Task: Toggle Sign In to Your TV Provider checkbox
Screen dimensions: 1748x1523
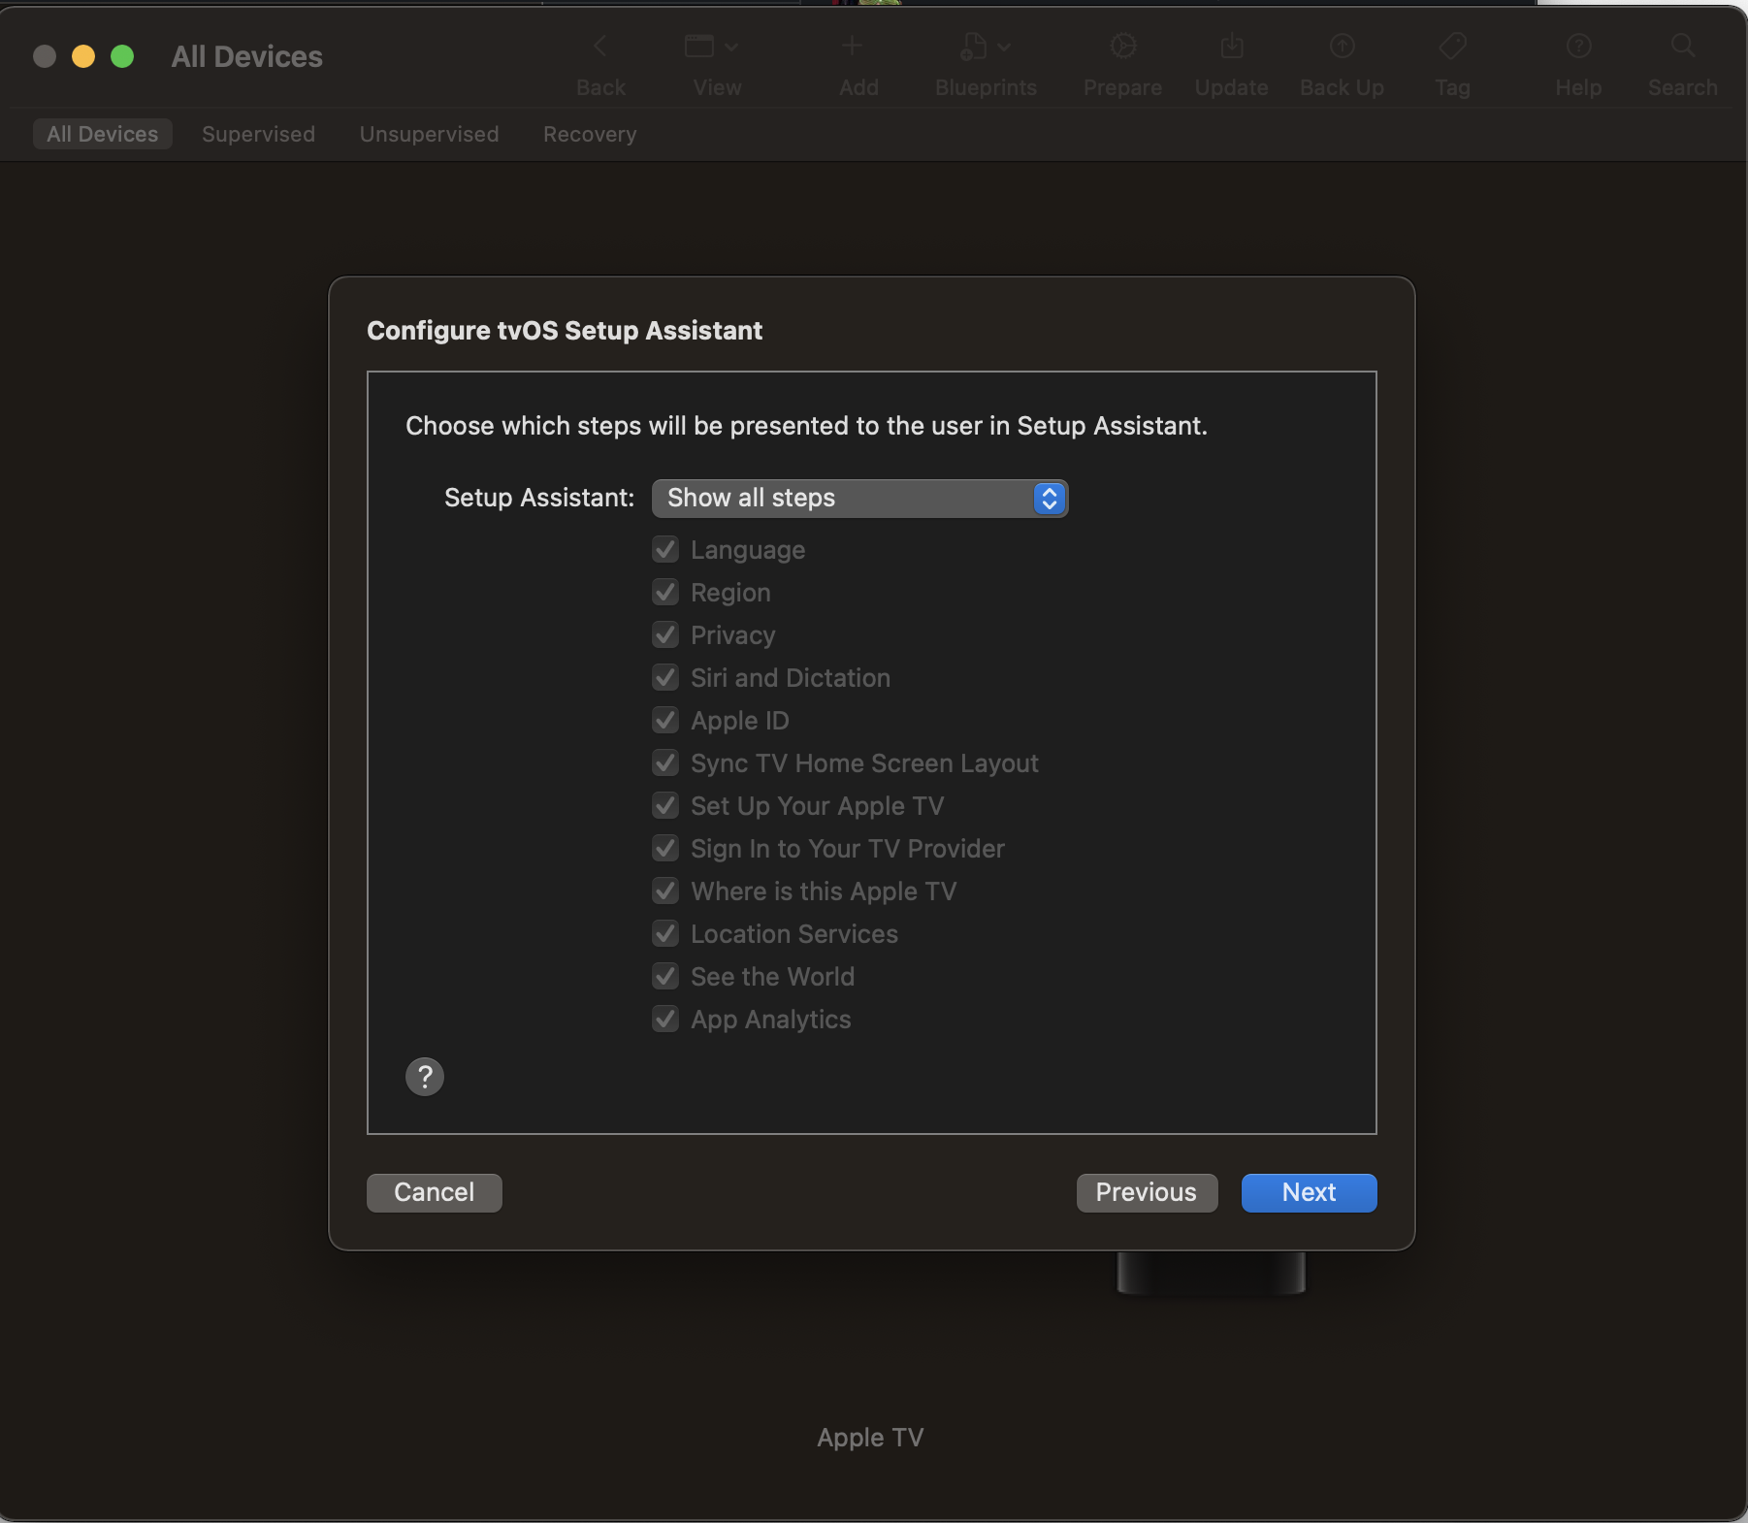Action: 665,849
